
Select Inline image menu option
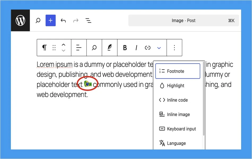(x=178, y=114)
